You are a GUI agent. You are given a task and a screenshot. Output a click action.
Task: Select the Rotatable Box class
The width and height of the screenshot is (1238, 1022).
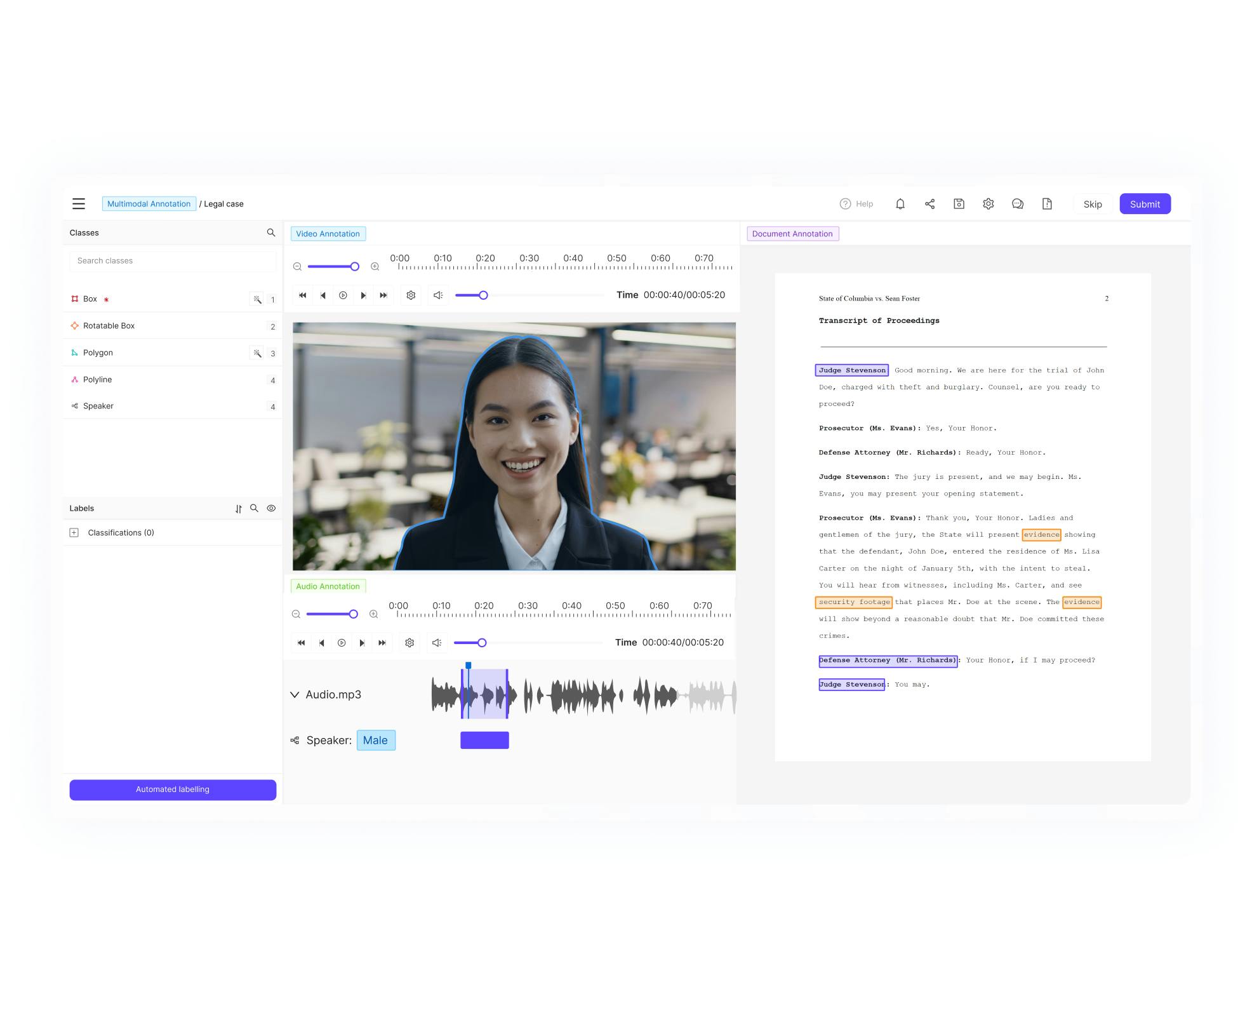point(173,326)
